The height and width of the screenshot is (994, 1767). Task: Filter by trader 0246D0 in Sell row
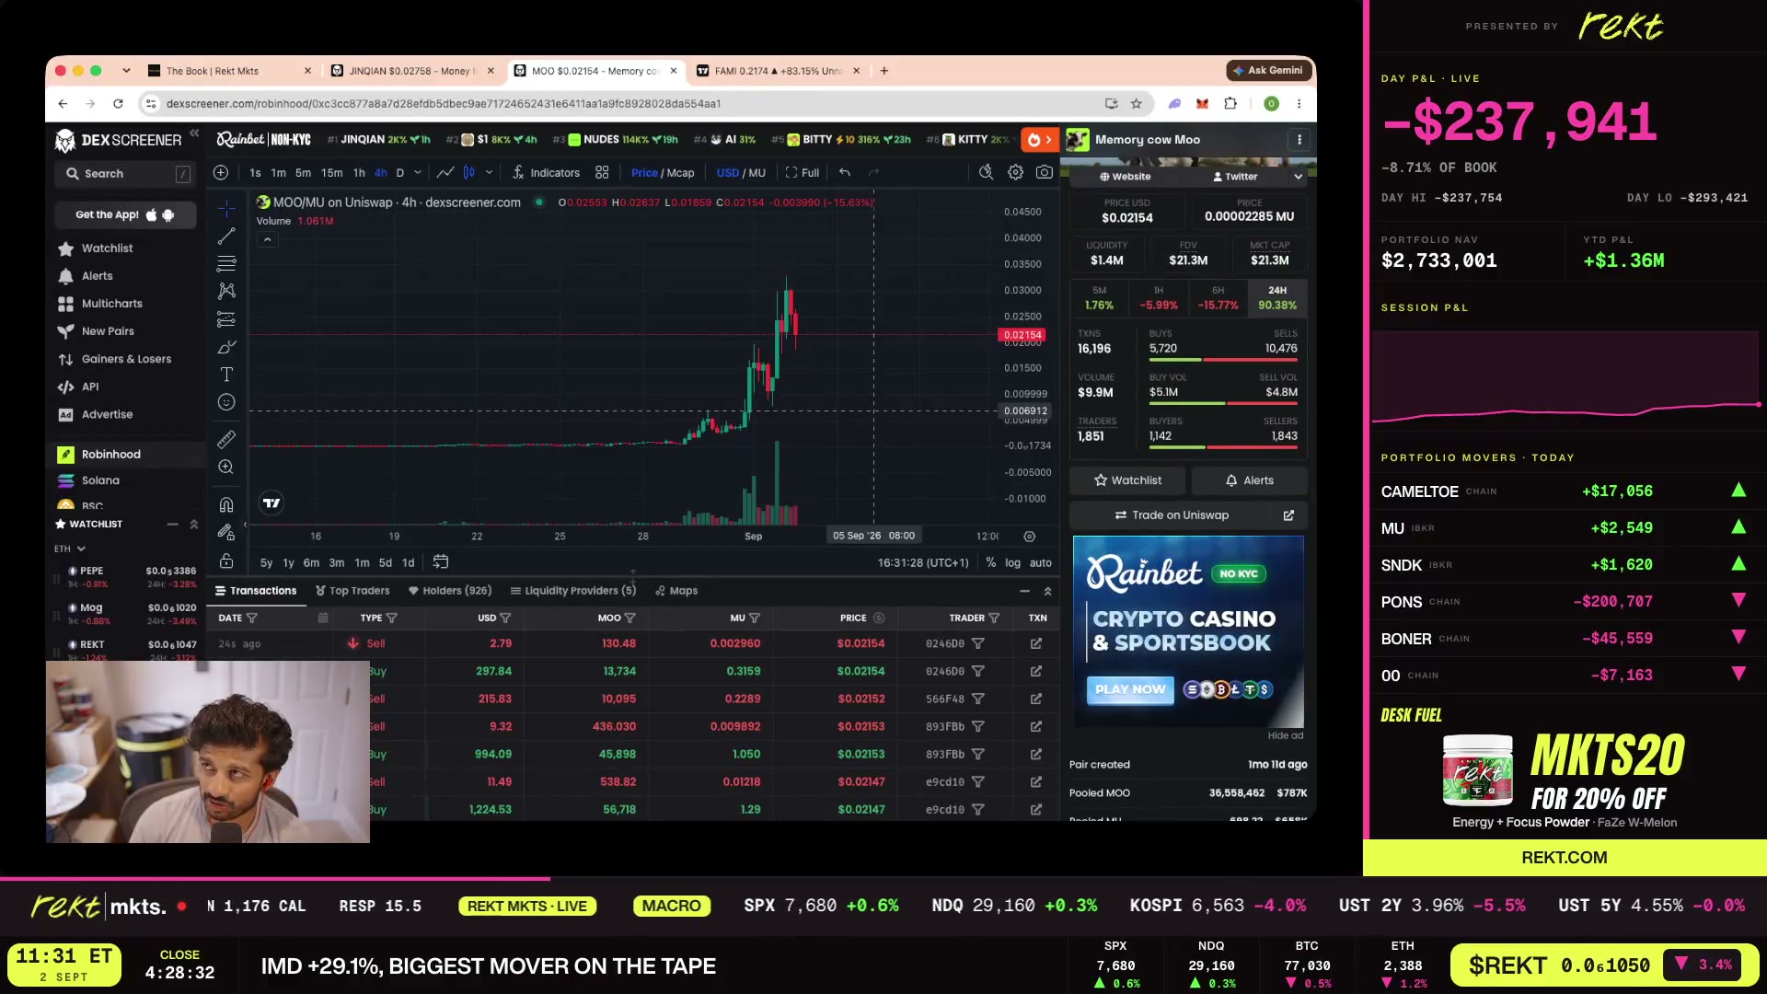[978, 643]
